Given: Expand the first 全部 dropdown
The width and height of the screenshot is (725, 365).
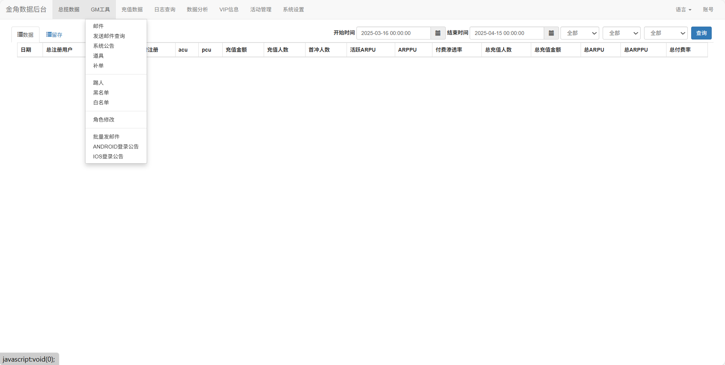Looking at the screenshot, I should click(580, 33).
